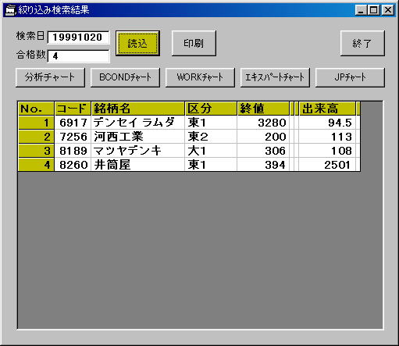Image resolution: width=399 pixels, height=346 pixels.
Task: Focus the 合格数 count field
Action: [x=78, y=56]
